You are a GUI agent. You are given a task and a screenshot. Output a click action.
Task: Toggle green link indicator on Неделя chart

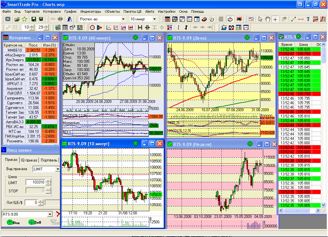tap(250, 144)
